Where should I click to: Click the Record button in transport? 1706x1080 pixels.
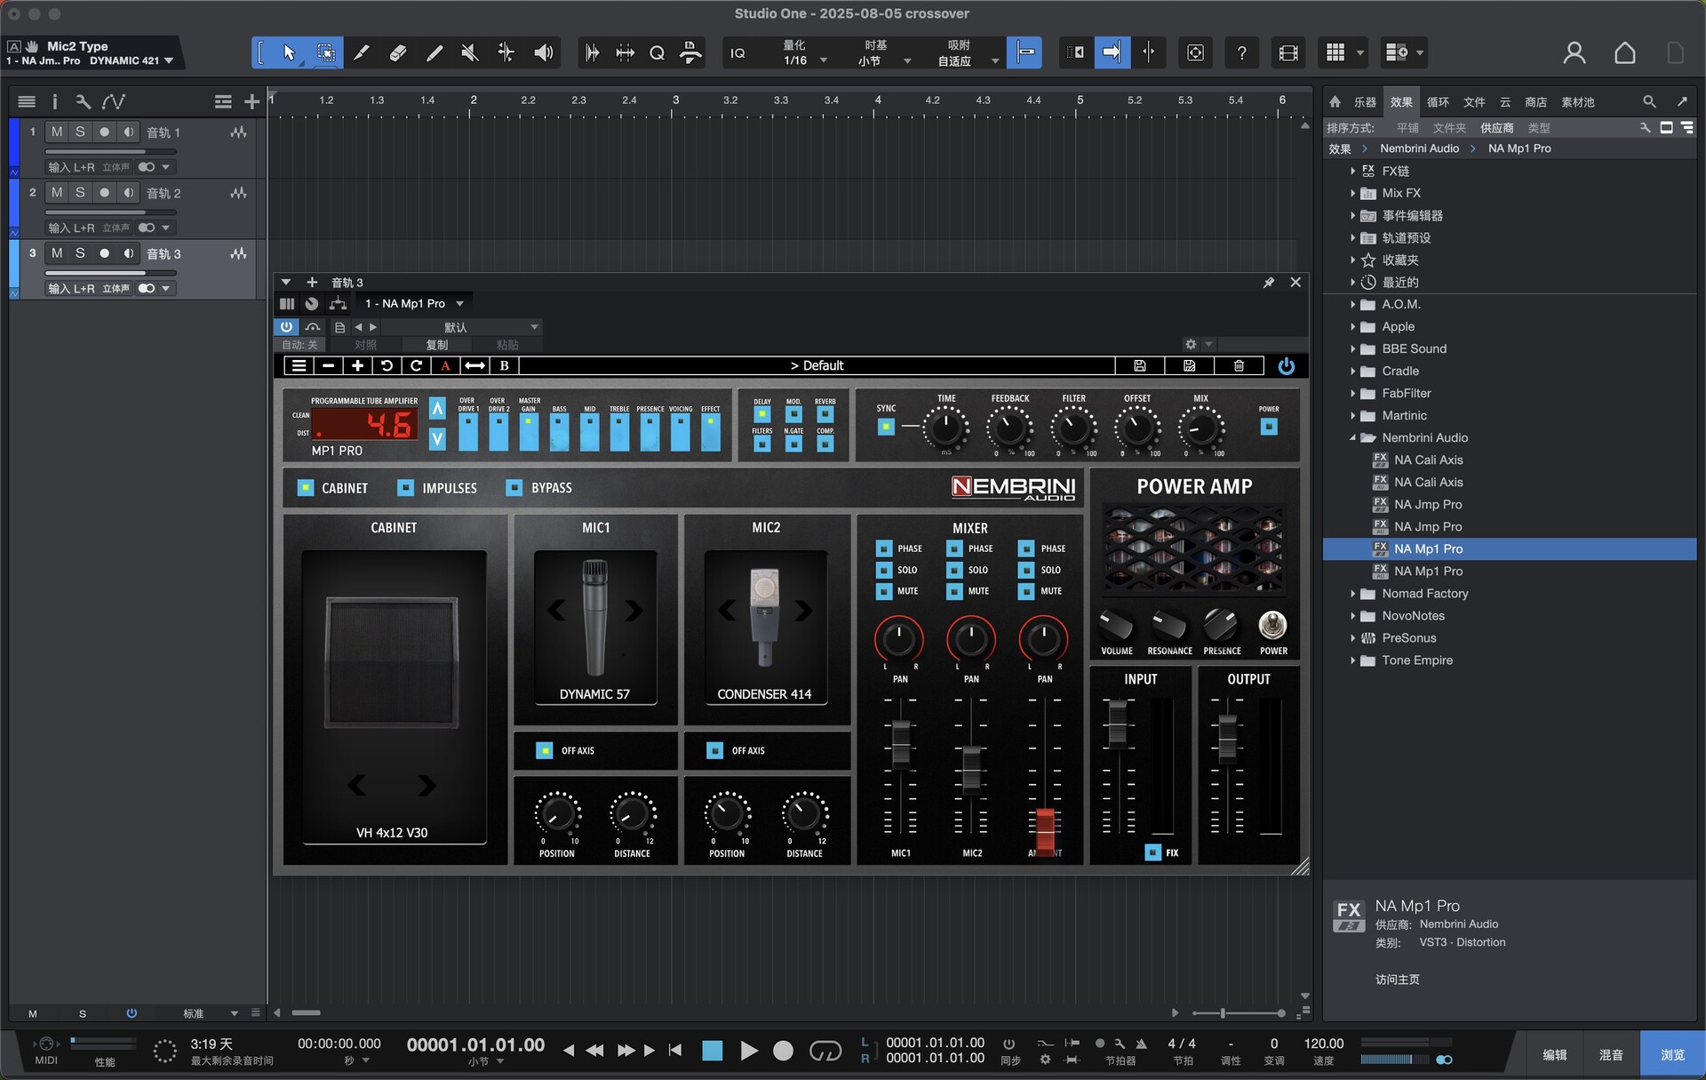click(783, 1051)
